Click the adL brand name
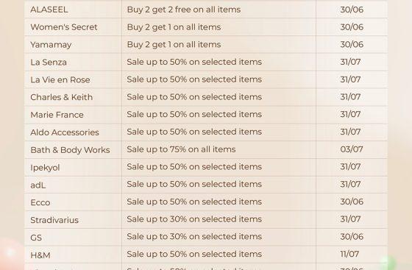The height and width of the screenshot is (270, 412). point(38,185)
